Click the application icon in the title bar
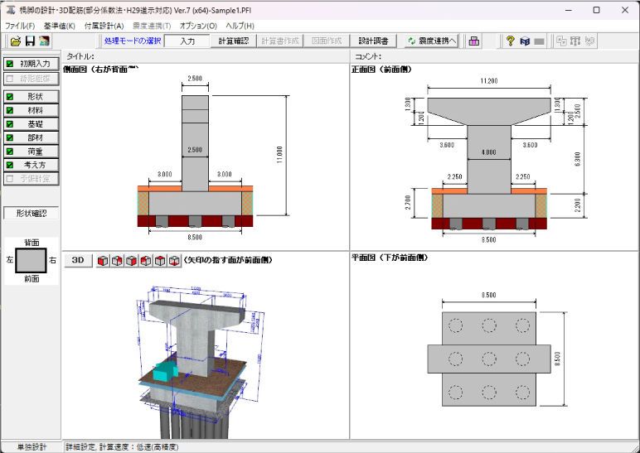 [11, 10]
